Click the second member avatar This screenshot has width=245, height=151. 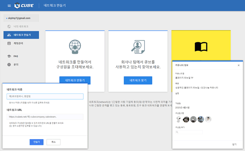click(x=186, y=119)
